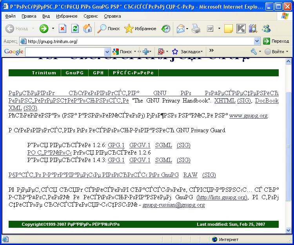Open Google toolbar wrench settings icon
The image size is (294, 245).
(x=254, y=52)
